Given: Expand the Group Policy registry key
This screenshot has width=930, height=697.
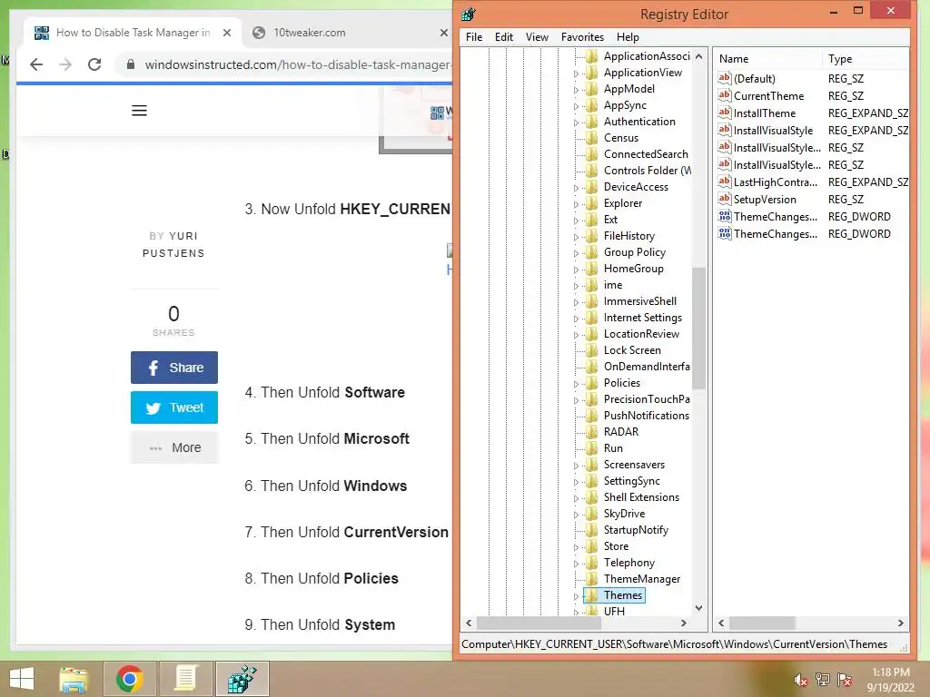Looking at the screenshot, I should (x=576, y=253).
